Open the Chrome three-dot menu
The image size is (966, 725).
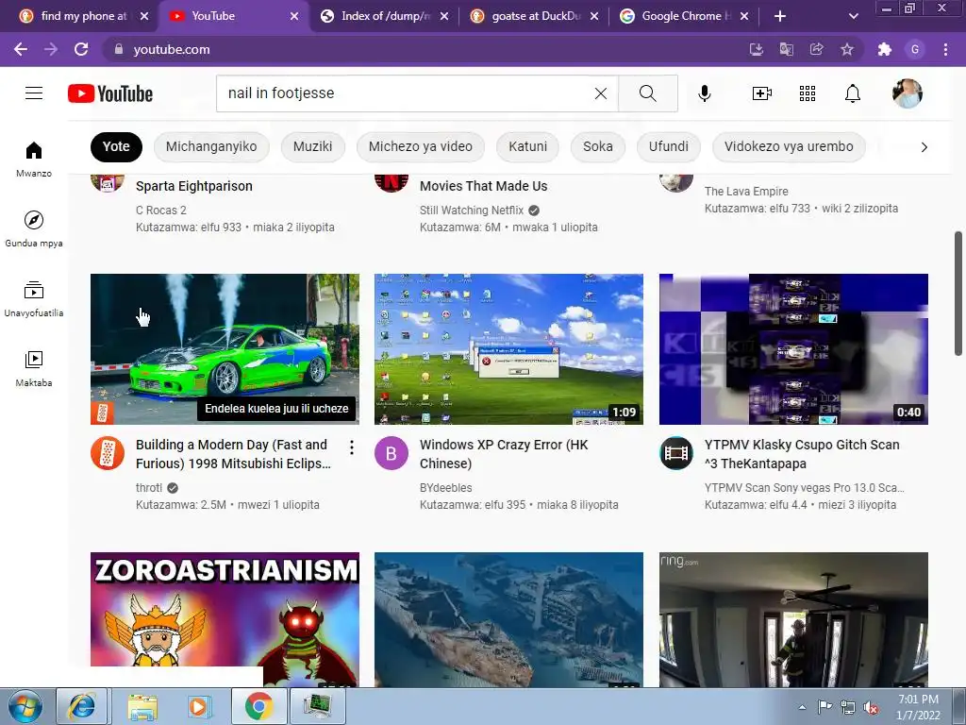[x=945, y=49]
